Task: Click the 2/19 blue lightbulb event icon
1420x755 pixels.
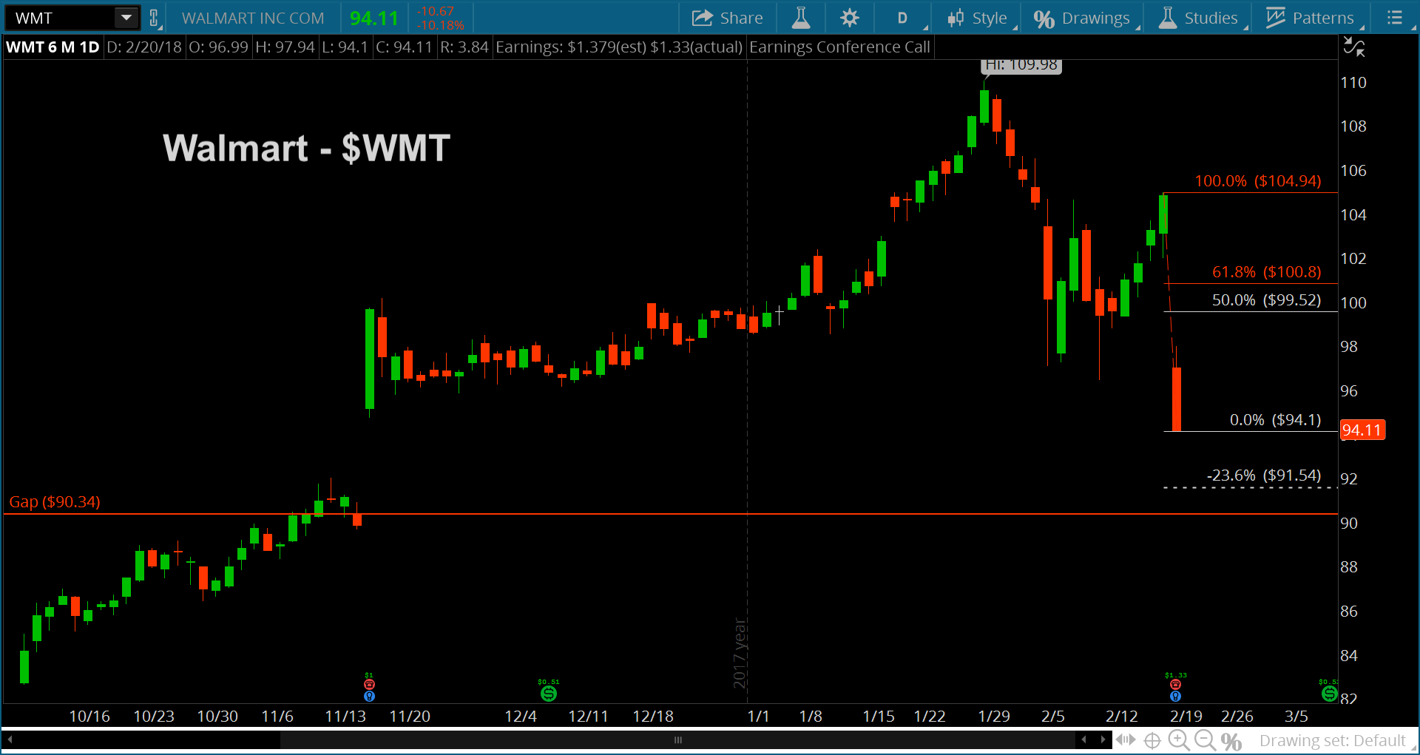Action: [x=1175, y=696]
